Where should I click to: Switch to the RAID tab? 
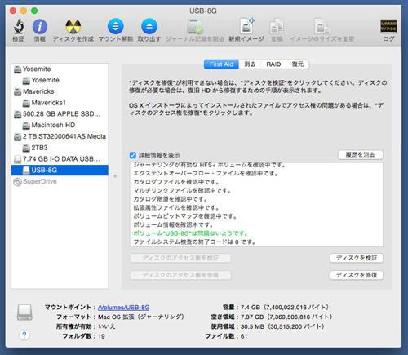[x=273, y=64]
